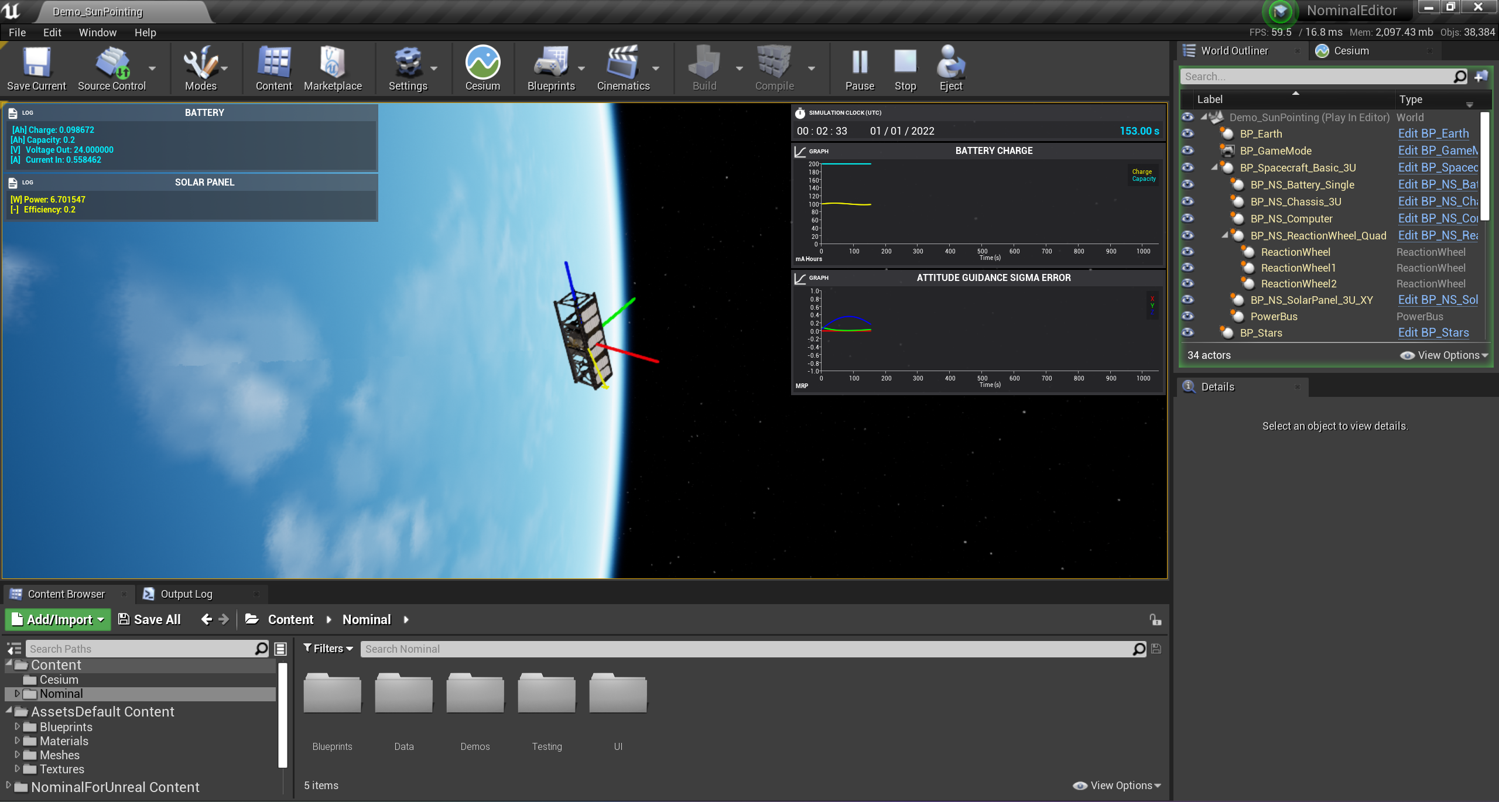Image resolution: width=1499 pixels, height=802 pixels.
Task: Collapse BP_Spacecraft_Basic_3U tree node
Action: (x=1214, y=167)
